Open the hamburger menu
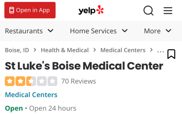This screenshot has height=114, width=182. point(168,11)
